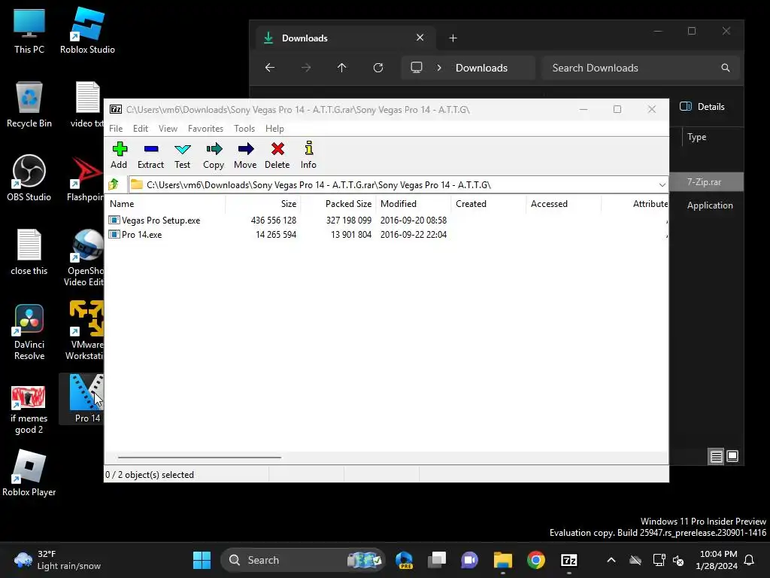
Task: Show hidden system tray icons
Action: point(611,560)
